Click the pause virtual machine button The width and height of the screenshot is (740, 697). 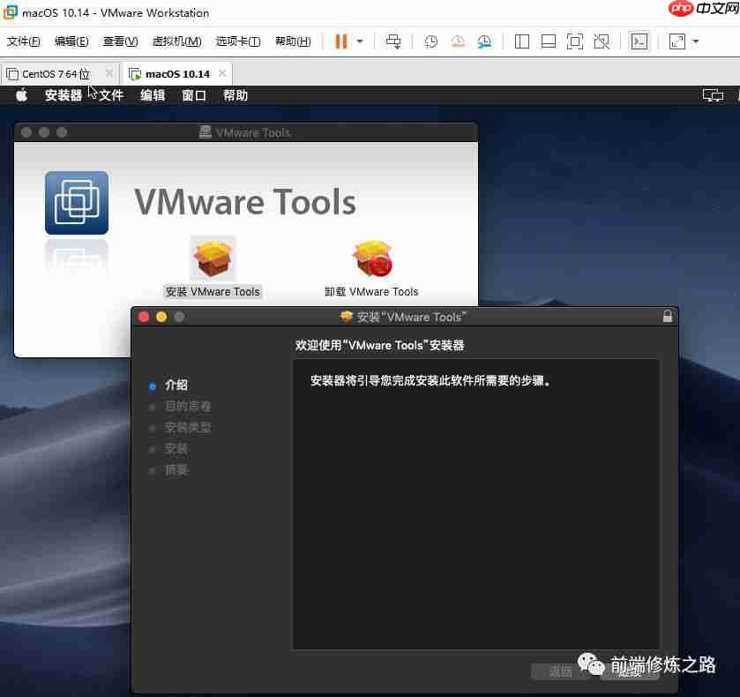pos(340,41)
